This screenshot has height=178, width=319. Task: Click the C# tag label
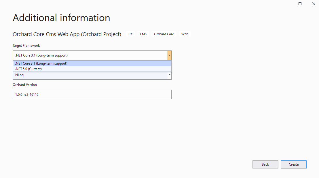tap(130, 34)
